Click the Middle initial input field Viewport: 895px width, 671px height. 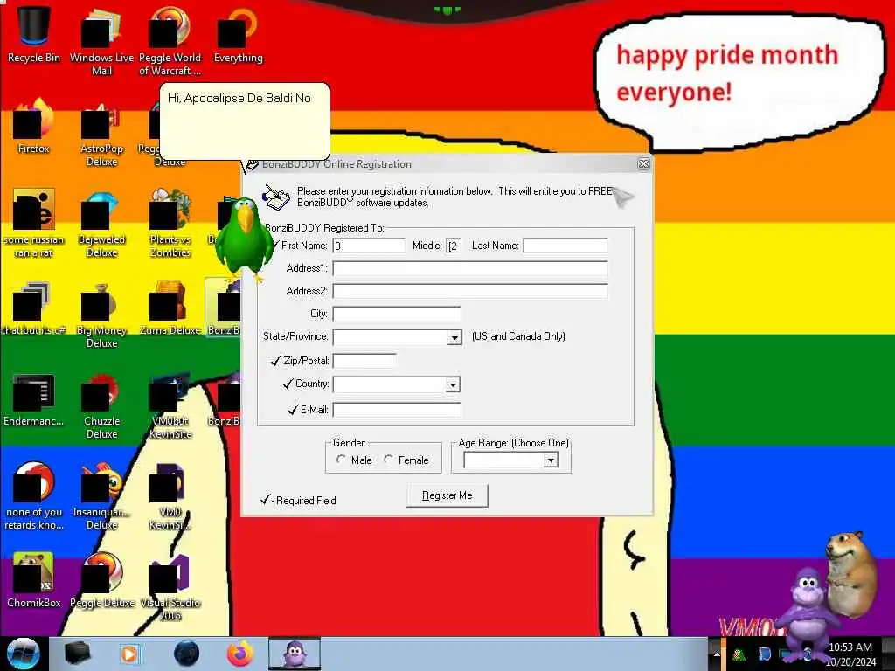point(454,246)
